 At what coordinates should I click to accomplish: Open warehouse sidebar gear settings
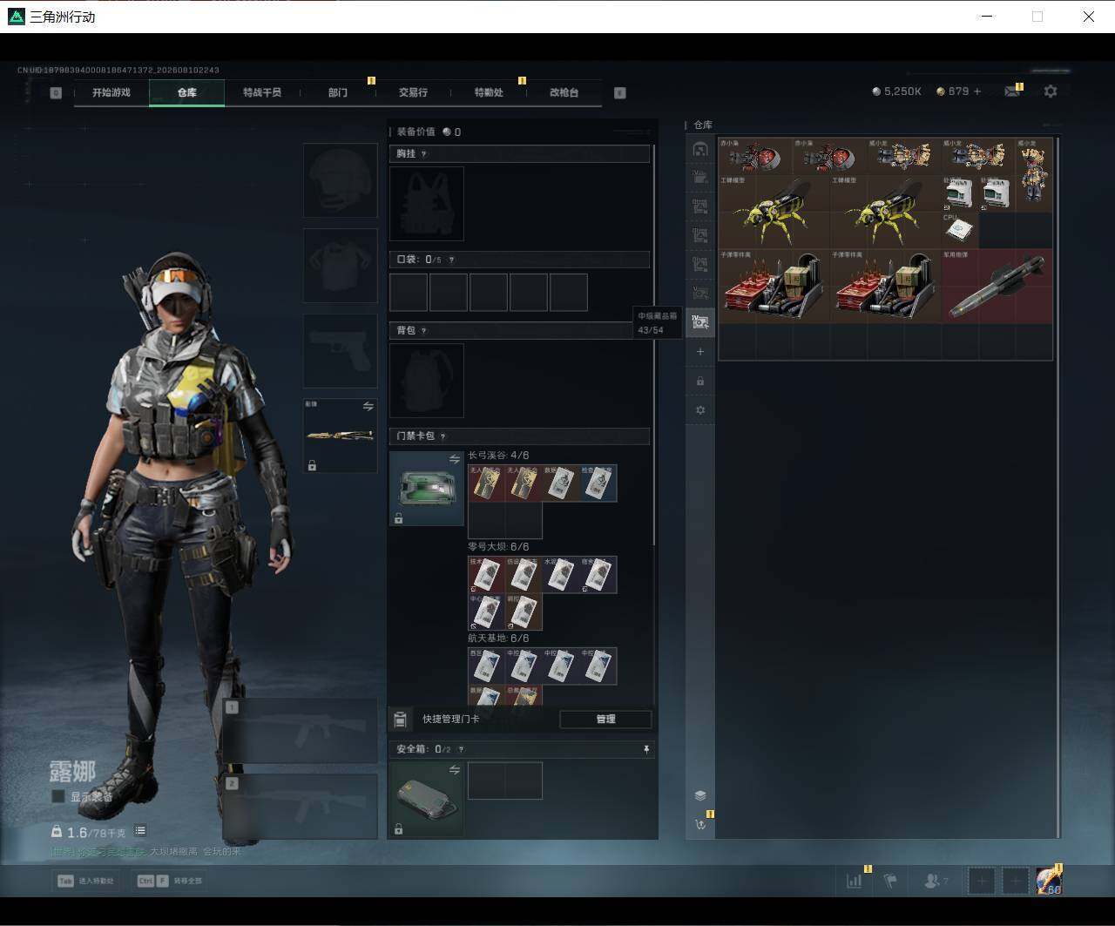pyautogui.click(x=700, y=410)
